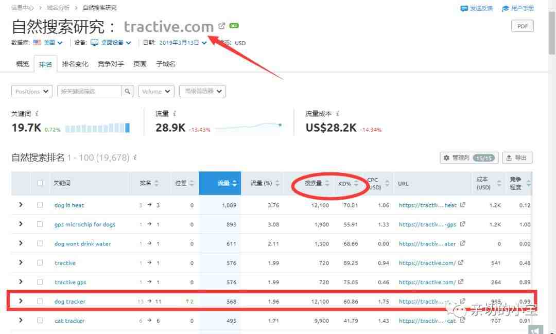This screenshot has width=556, height=334.
Task: Expand the tractive gps row
Action: click(21, 282)
